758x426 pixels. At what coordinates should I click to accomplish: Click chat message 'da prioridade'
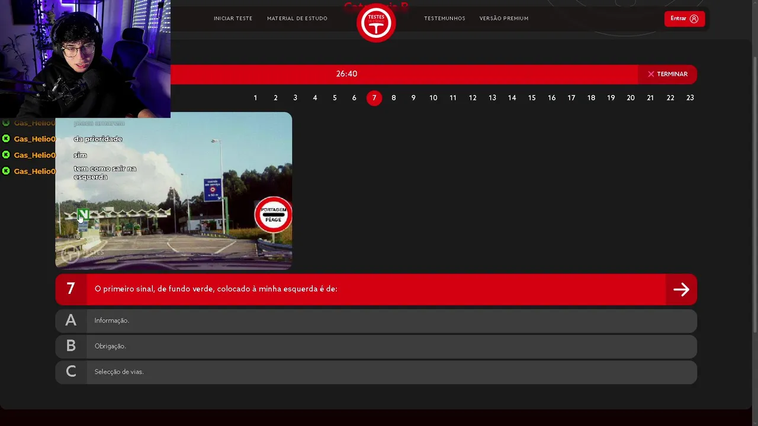(98, 139)
